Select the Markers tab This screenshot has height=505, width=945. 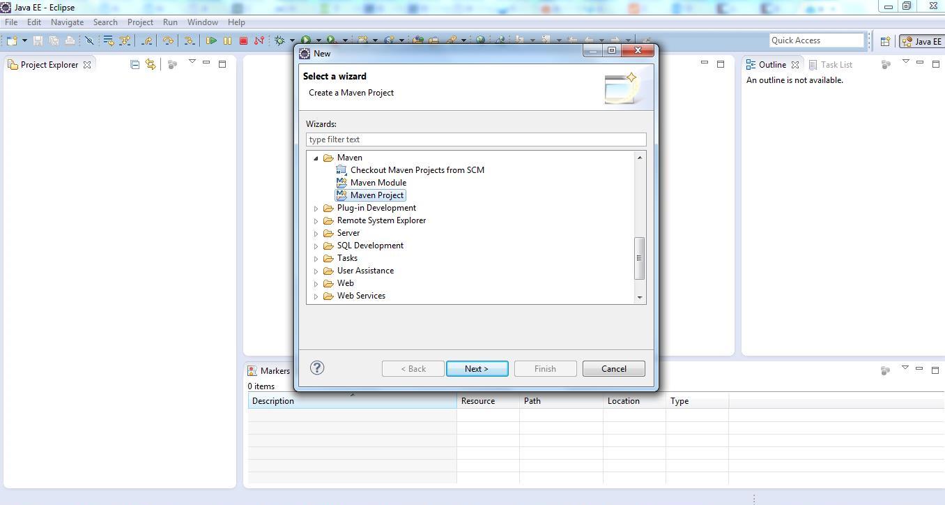269,370
